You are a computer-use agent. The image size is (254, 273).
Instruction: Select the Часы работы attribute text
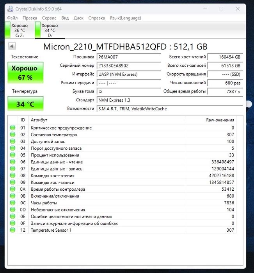tap(44, 203)
